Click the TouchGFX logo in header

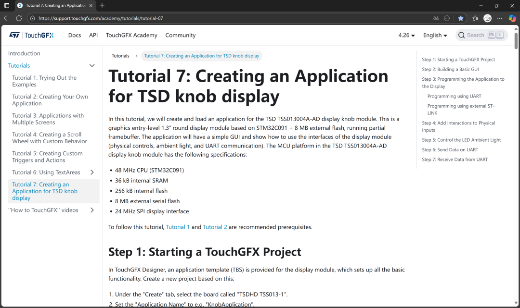(32, 35)
